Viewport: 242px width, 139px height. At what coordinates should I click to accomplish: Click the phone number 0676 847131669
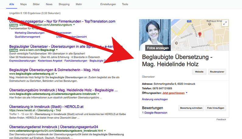coord(162,88)
